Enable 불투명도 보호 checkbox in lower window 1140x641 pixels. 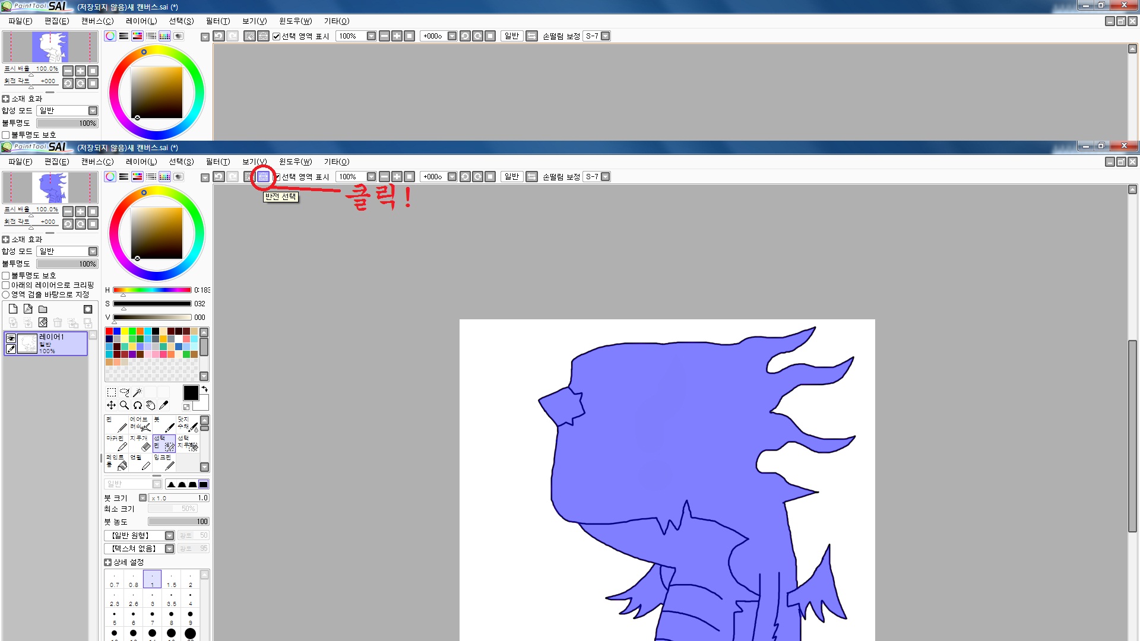tap(6, 276)
